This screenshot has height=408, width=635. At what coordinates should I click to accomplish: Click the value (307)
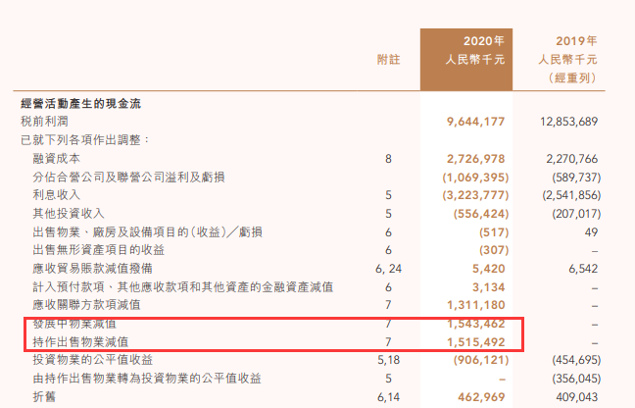[494, 250]
